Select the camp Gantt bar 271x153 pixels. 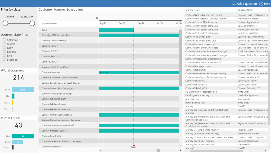[116, 30]
